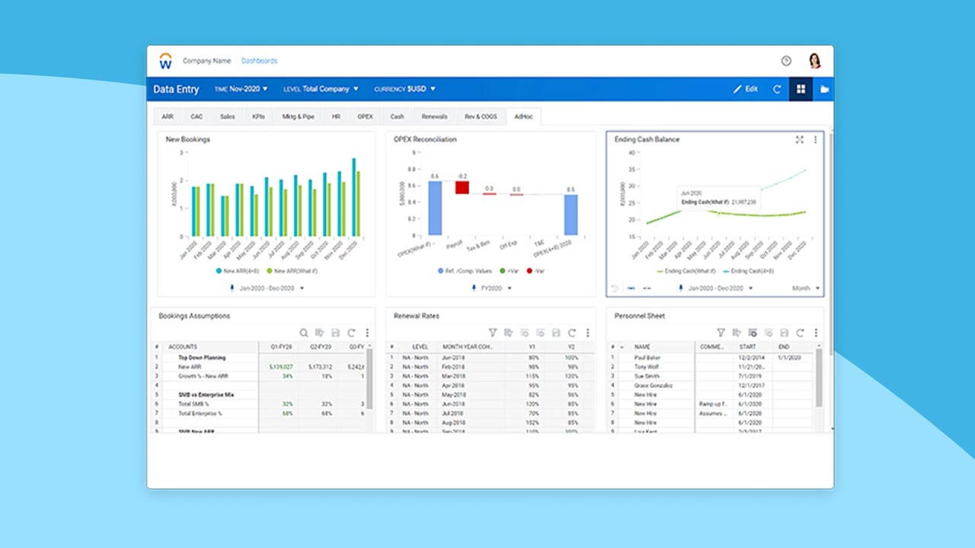Open CURRENCY $USD dropdown
Image resolution: width=975 pixels, height=548 pixels.
pyautogui.click(x=404, y=89)
